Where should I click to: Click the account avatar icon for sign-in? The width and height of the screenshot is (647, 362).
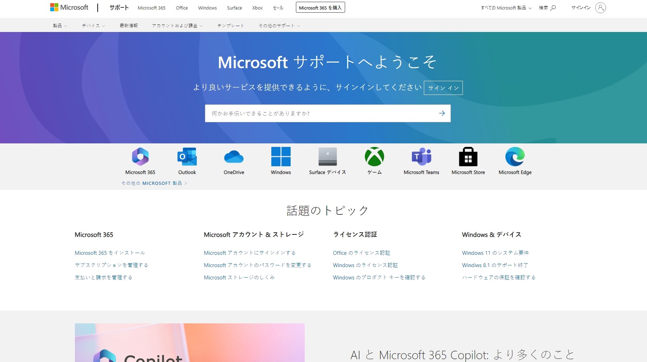point(600,8)
